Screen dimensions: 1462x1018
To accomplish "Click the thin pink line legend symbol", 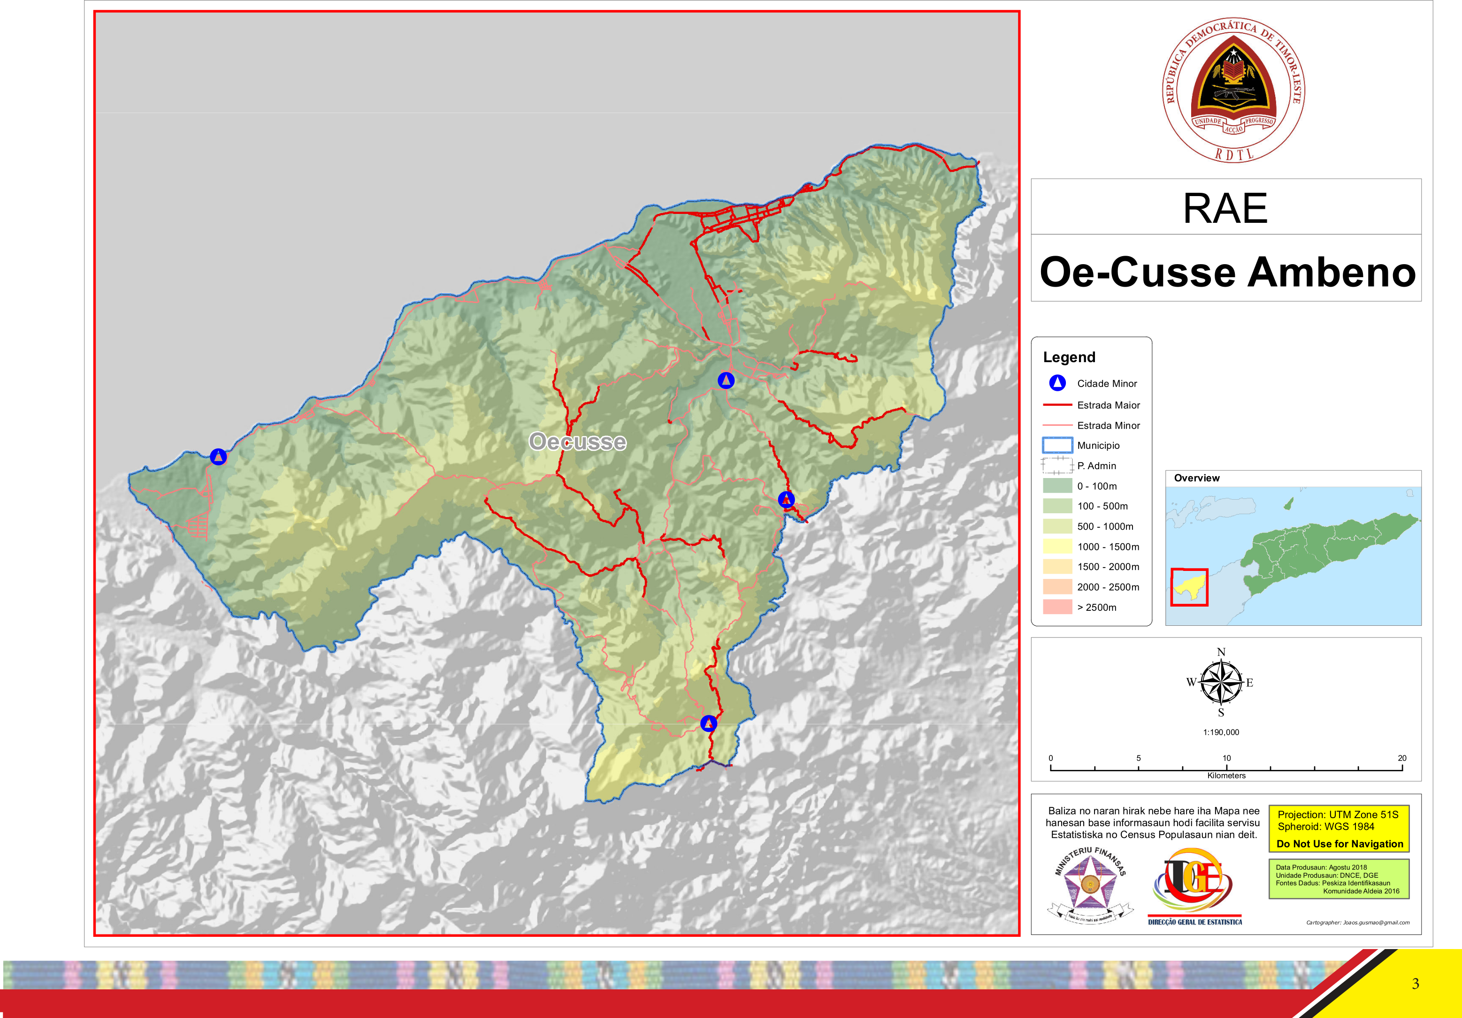I will [x=1057, y=425].
